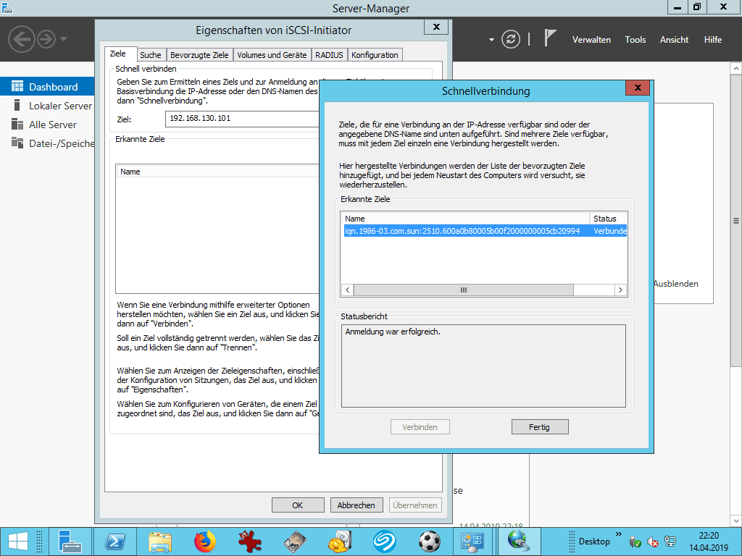Click the Server-Manager vertical scrollbar thumb
This screenshot has width=742, height=556.
coord(736,220)
